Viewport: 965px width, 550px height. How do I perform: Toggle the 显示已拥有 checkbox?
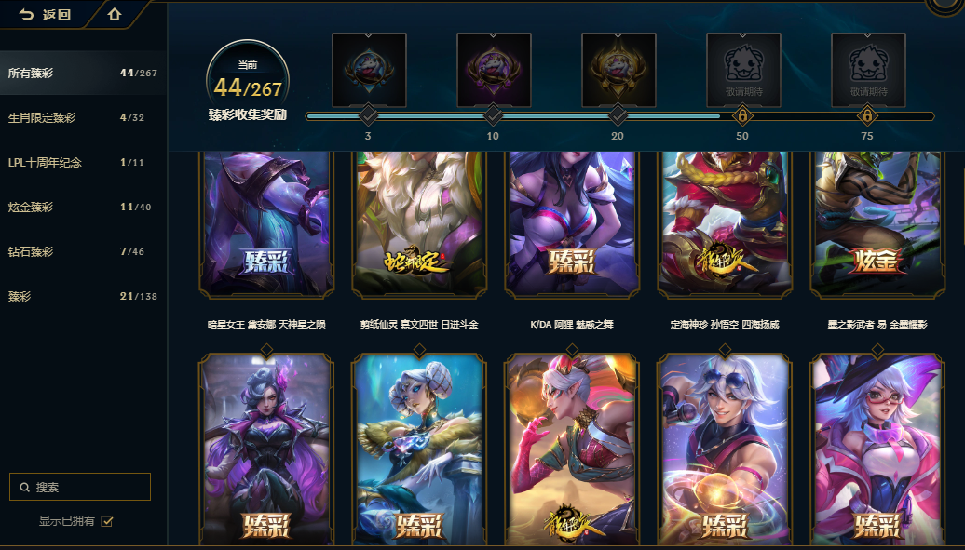point(107,521)
